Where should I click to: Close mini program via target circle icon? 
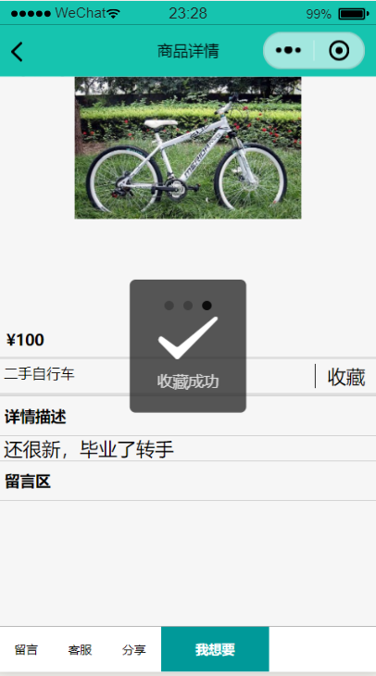339,50
